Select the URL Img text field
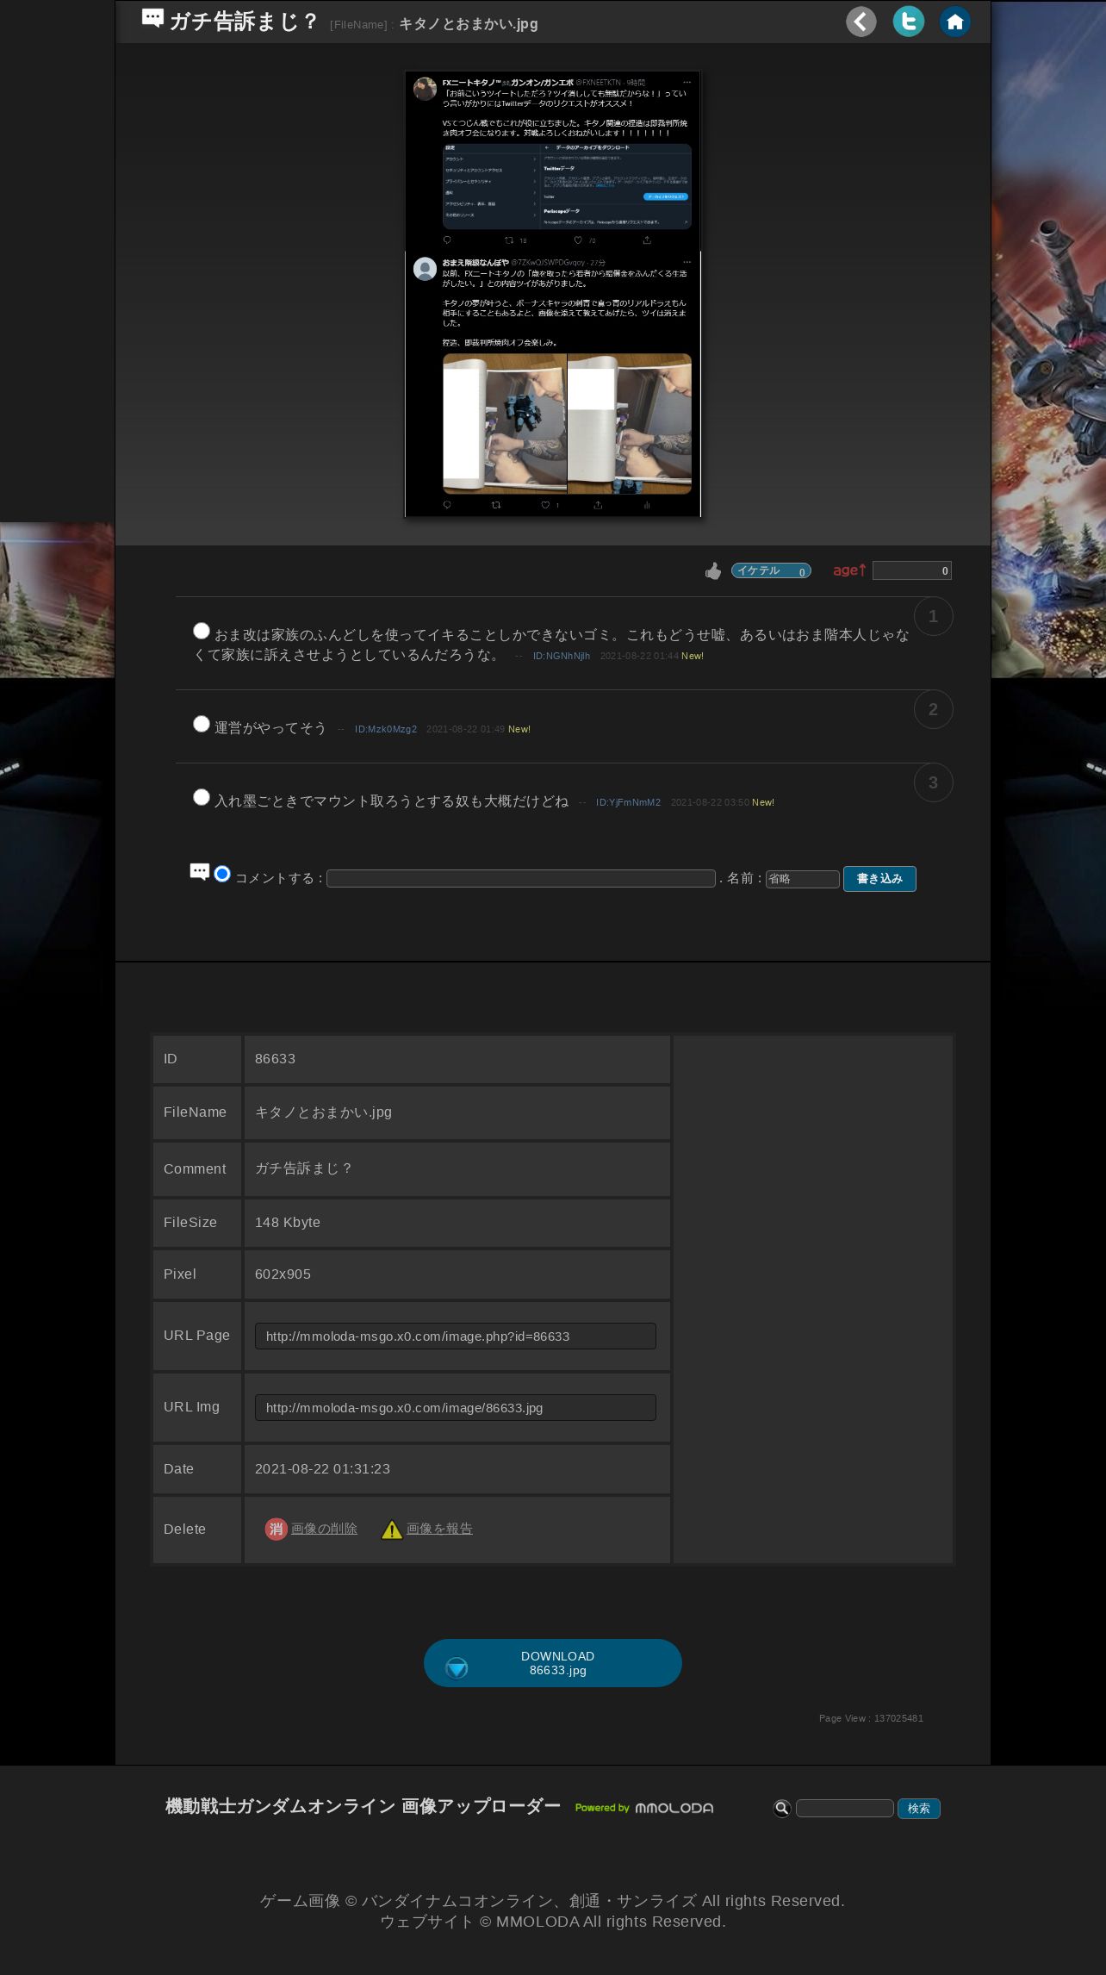1106x1975 pixels. click(456, 1407)
